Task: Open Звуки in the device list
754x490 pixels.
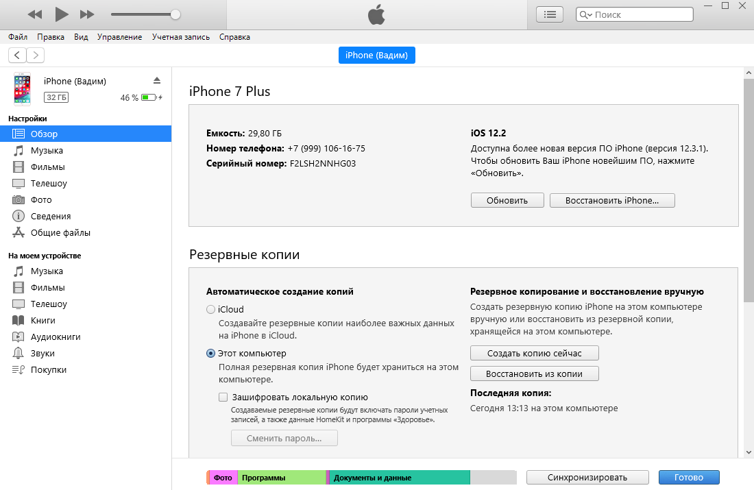Action: pos(42,353)
